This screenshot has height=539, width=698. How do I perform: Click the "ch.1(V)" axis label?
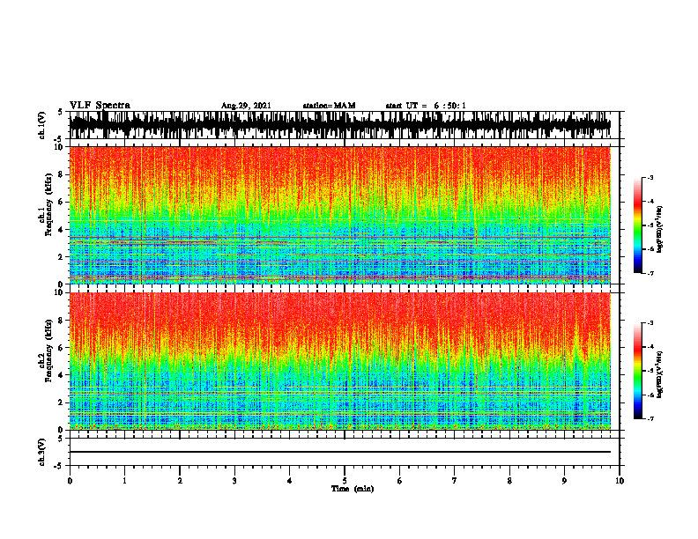42,125
